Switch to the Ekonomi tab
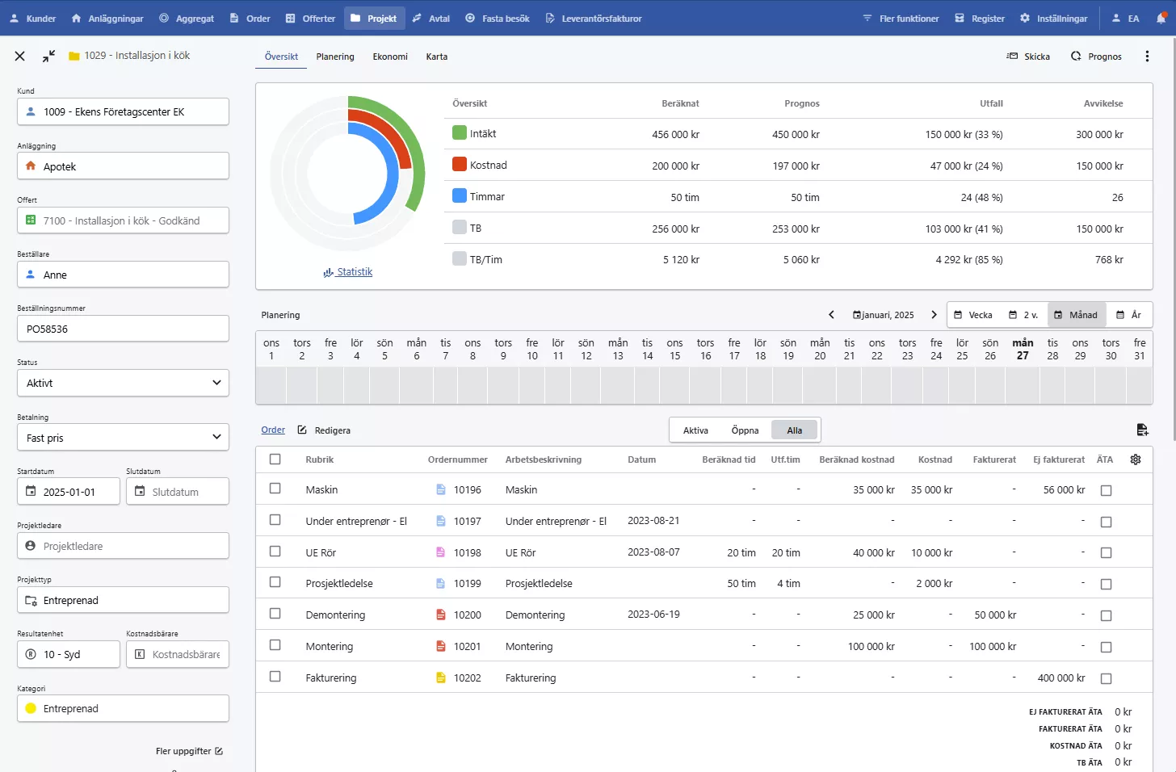This screenshot has width=1176, height=772. tap(390, 57)
